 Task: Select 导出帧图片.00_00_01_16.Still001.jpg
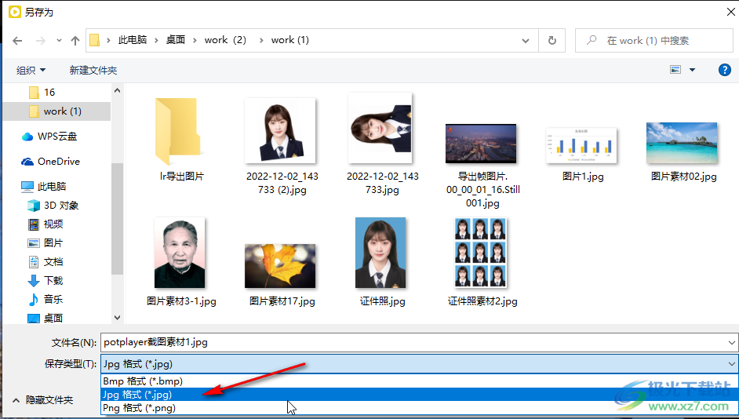pos(482,165)
